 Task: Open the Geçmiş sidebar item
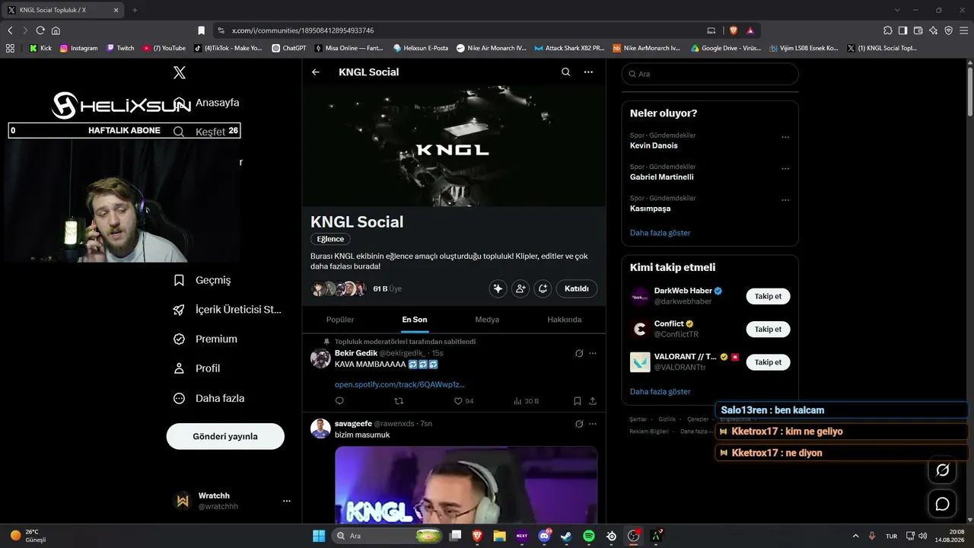tap(203, 280)
